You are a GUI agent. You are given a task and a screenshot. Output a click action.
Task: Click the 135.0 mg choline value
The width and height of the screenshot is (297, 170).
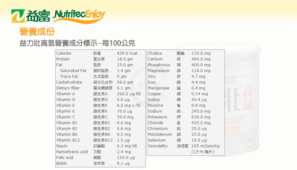(201, 53)
